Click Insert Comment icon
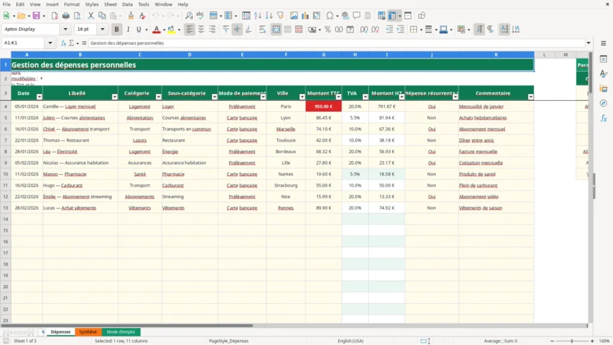The height and width of the screenshot is (345, 613). 357,16
